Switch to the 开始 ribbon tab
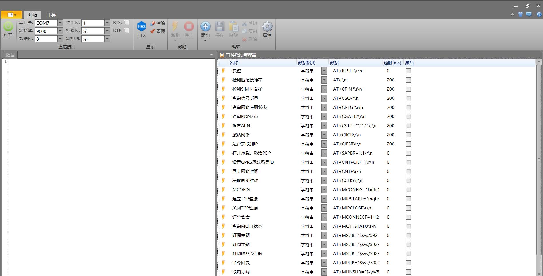543x276 pixels. [33, 15]
